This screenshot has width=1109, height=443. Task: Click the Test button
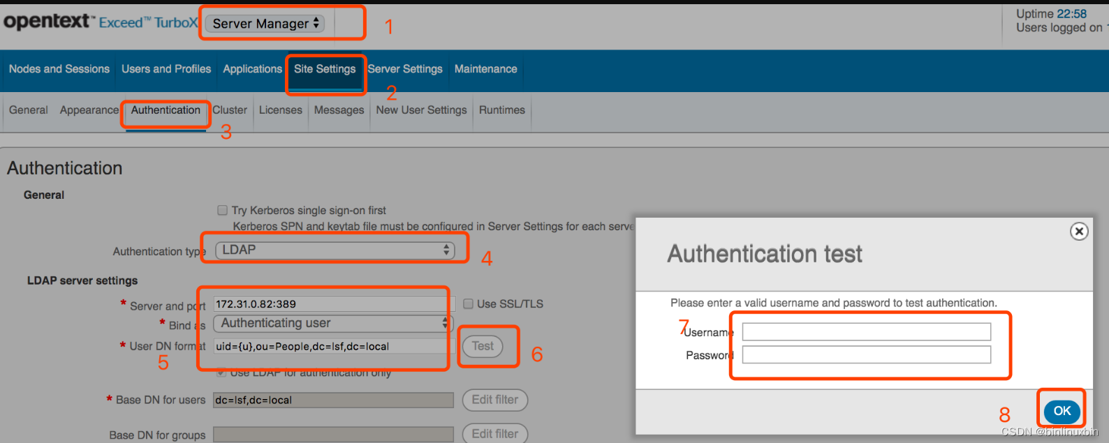483,346
